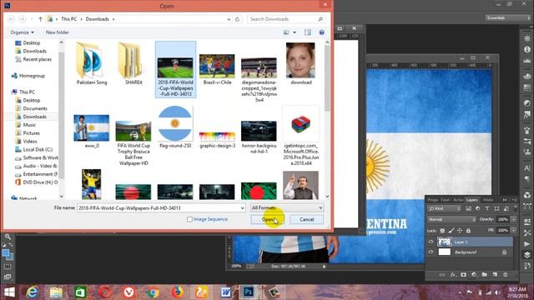Refresh the Downloads folder listing

pos(237,19)
